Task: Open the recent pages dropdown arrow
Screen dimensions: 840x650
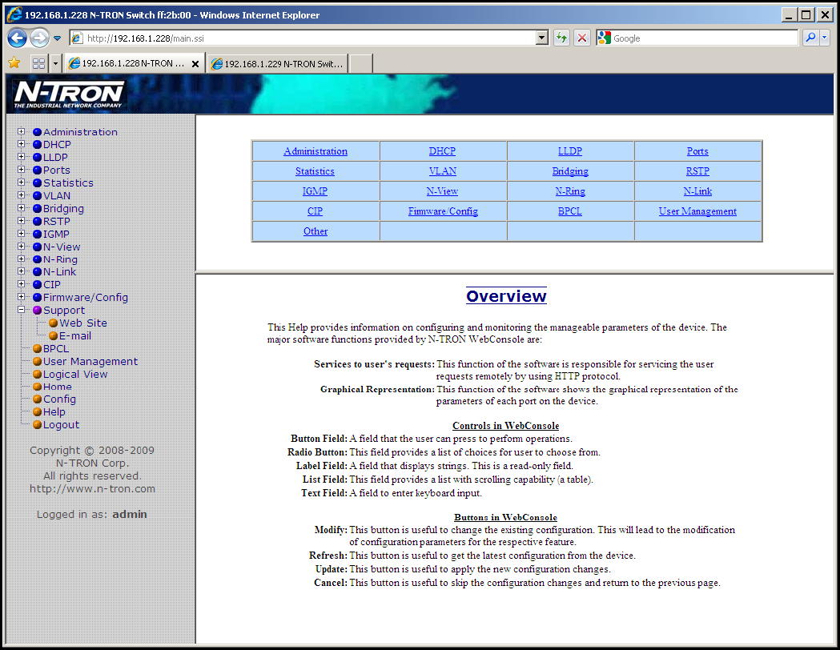Action: tap(57, 38)
